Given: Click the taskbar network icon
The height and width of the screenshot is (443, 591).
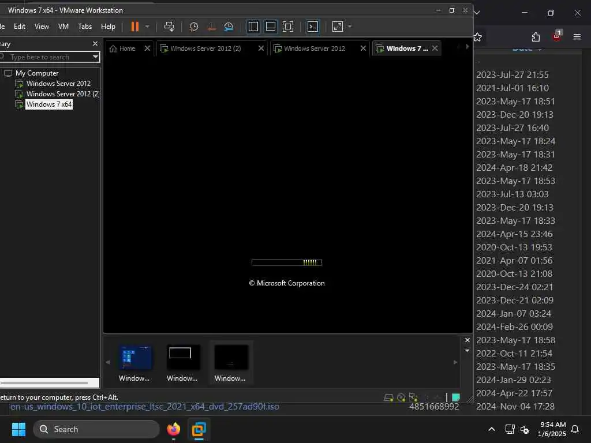Looking at the screenshot, I should pos(510,429).
